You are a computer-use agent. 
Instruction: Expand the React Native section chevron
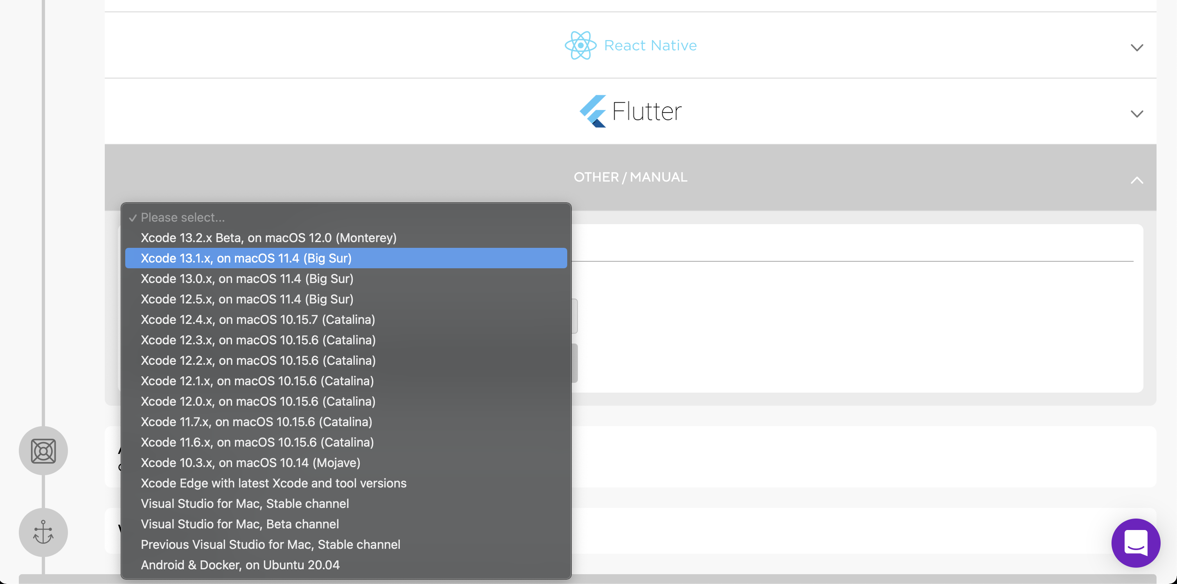coord(1136,47)
